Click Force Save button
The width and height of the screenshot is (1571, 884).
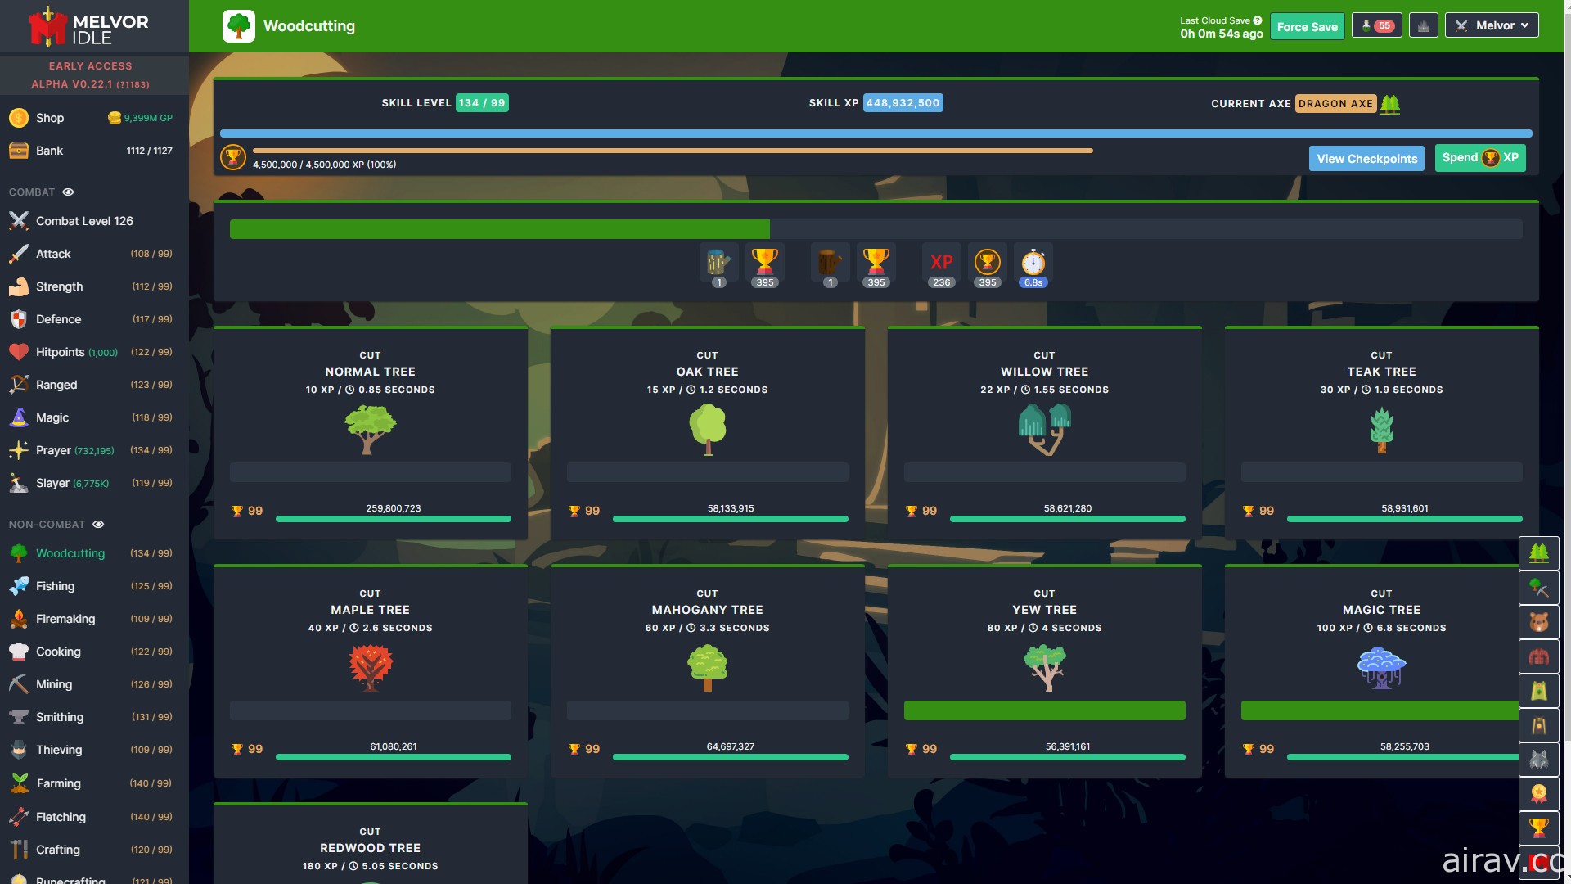pyautogui.click(x=1306, y=25)
